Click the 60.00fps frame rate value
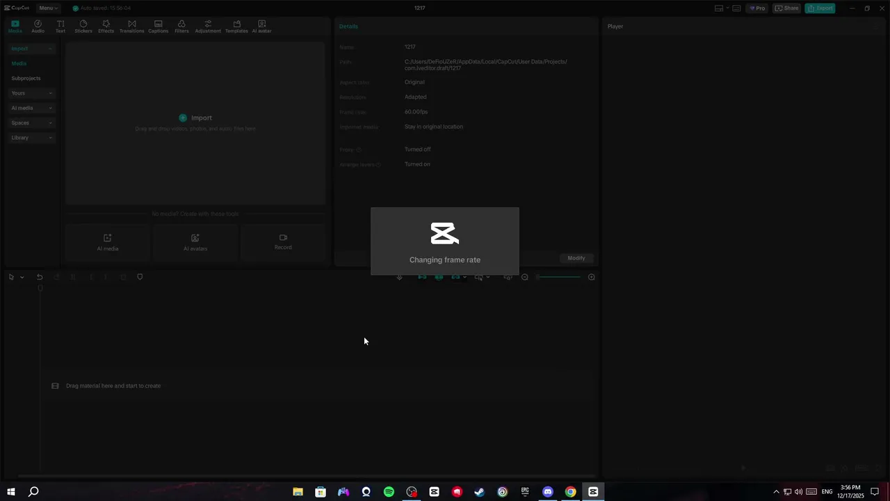 (416, 112)
